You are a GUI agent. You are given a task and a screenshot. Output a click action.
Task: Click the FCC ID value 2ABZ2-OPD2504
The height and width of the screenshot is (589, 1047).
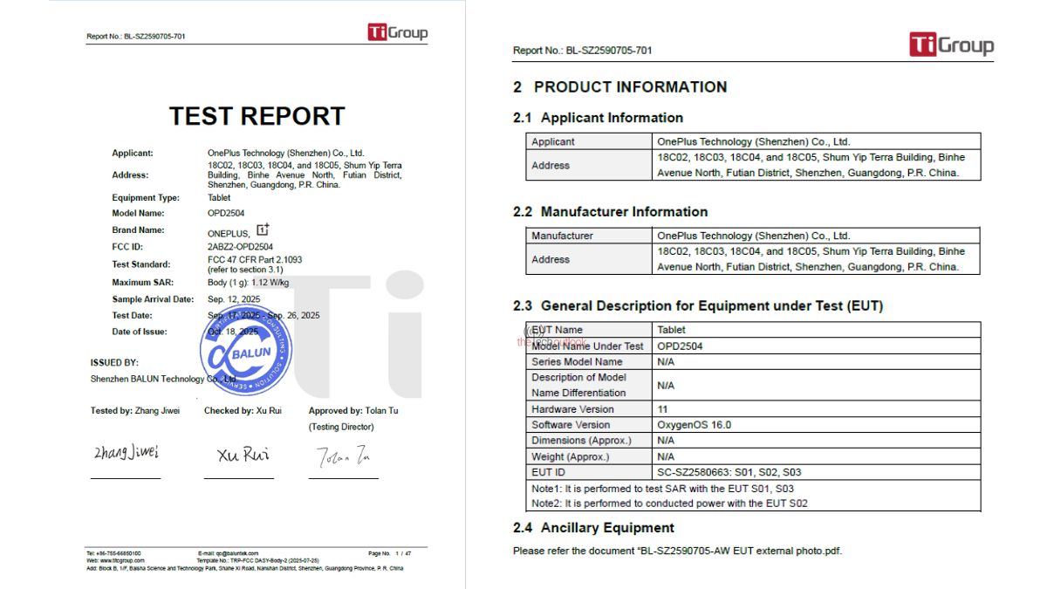coord(240,247)
